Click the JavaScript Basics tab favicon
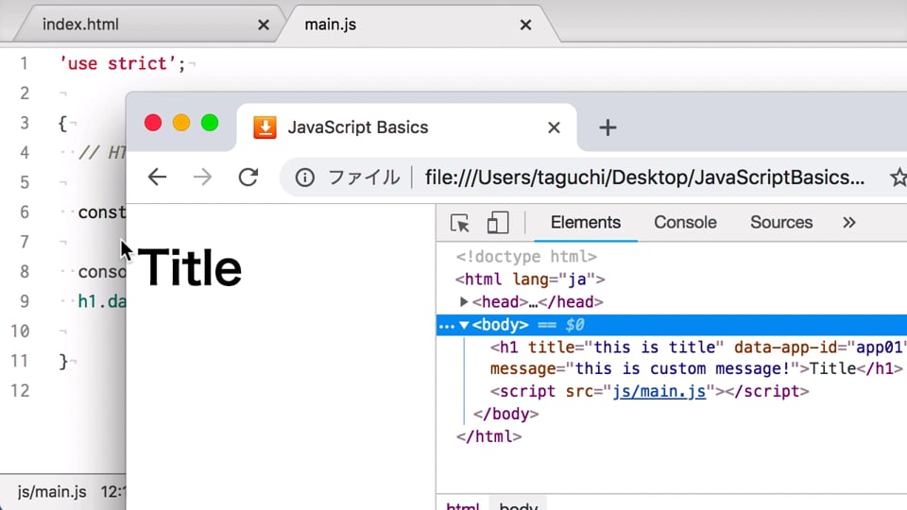Viewport: 907px width, 510px height. (x=265, y=127)
